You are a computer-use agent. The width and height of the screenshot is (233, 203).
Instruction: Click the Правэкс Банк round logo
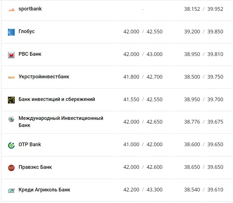pos(11,167)
